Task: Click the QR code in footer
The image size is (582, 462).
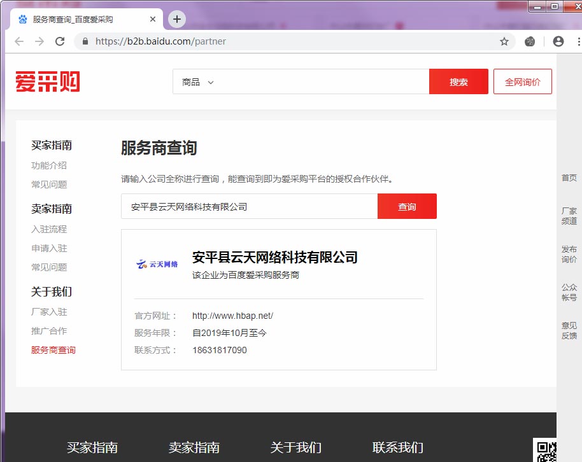Action: point(546,451)
